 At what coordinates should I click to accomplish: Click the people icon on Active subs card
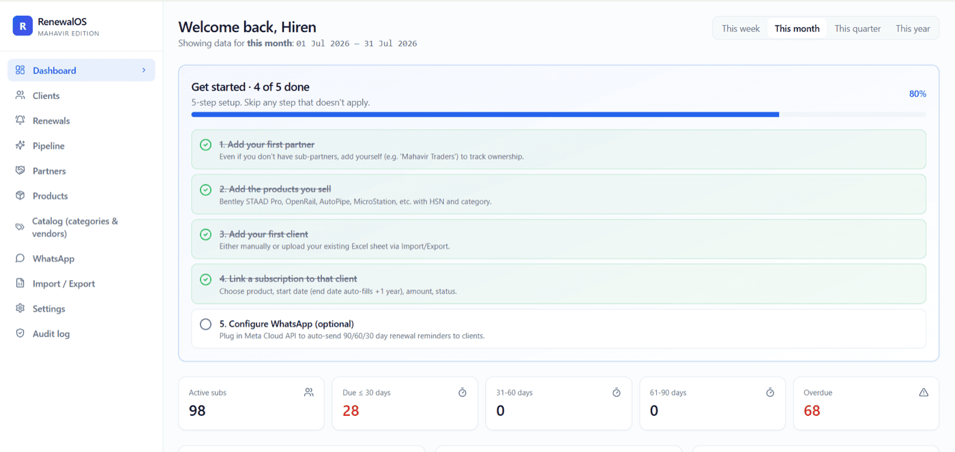[309, 392]
